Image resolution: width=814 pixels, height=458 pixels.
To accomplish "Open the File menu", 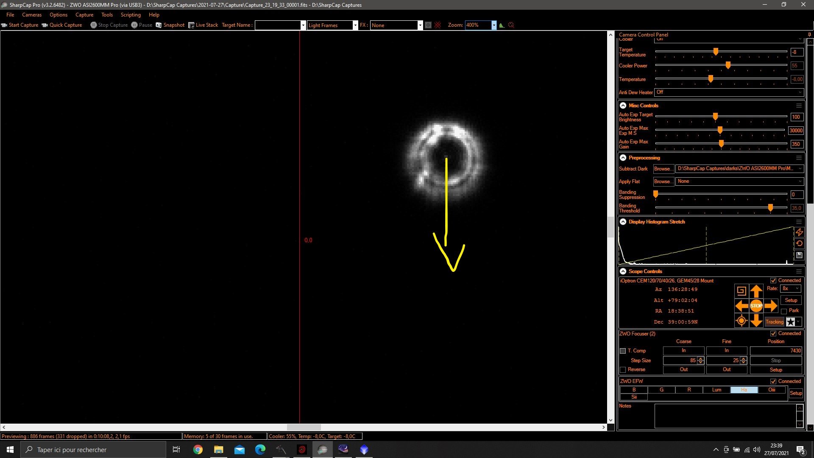I will pos(10,15).
